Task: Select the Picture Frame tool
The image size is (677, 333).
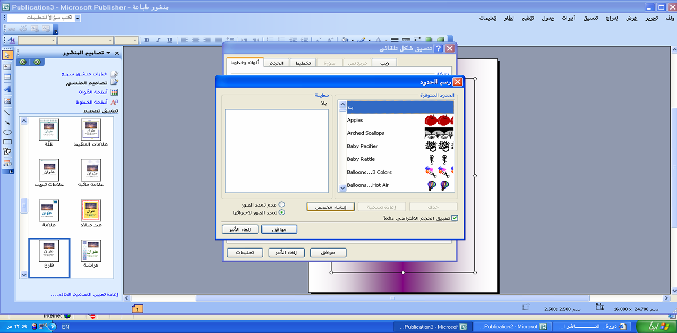Action: click(x=7, y=101)
